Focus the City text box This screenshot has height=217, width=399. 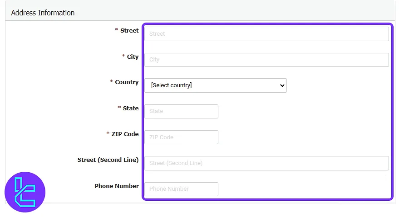click(266, 60)
